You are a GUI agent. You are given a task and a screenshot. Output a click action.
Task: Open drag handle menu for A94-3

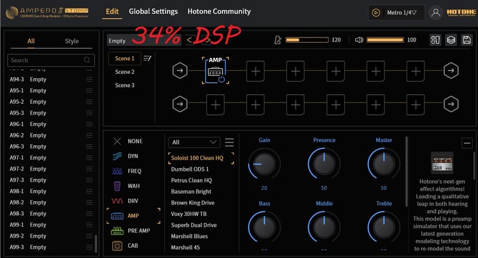[89, 79]
